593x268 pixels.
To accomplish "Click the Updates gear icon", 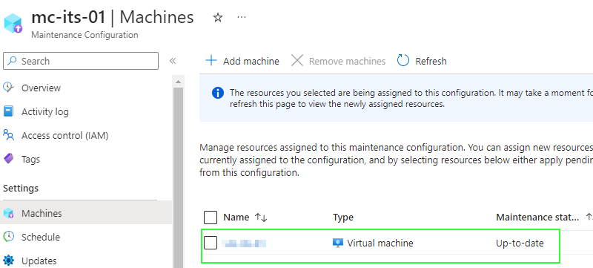I will (x=9, y=261).
